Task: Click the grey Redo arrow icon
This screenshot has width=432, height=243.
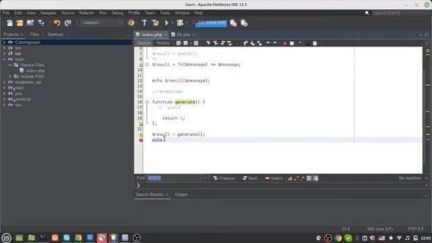Action: pyautogui.click(x=67, y=23)
